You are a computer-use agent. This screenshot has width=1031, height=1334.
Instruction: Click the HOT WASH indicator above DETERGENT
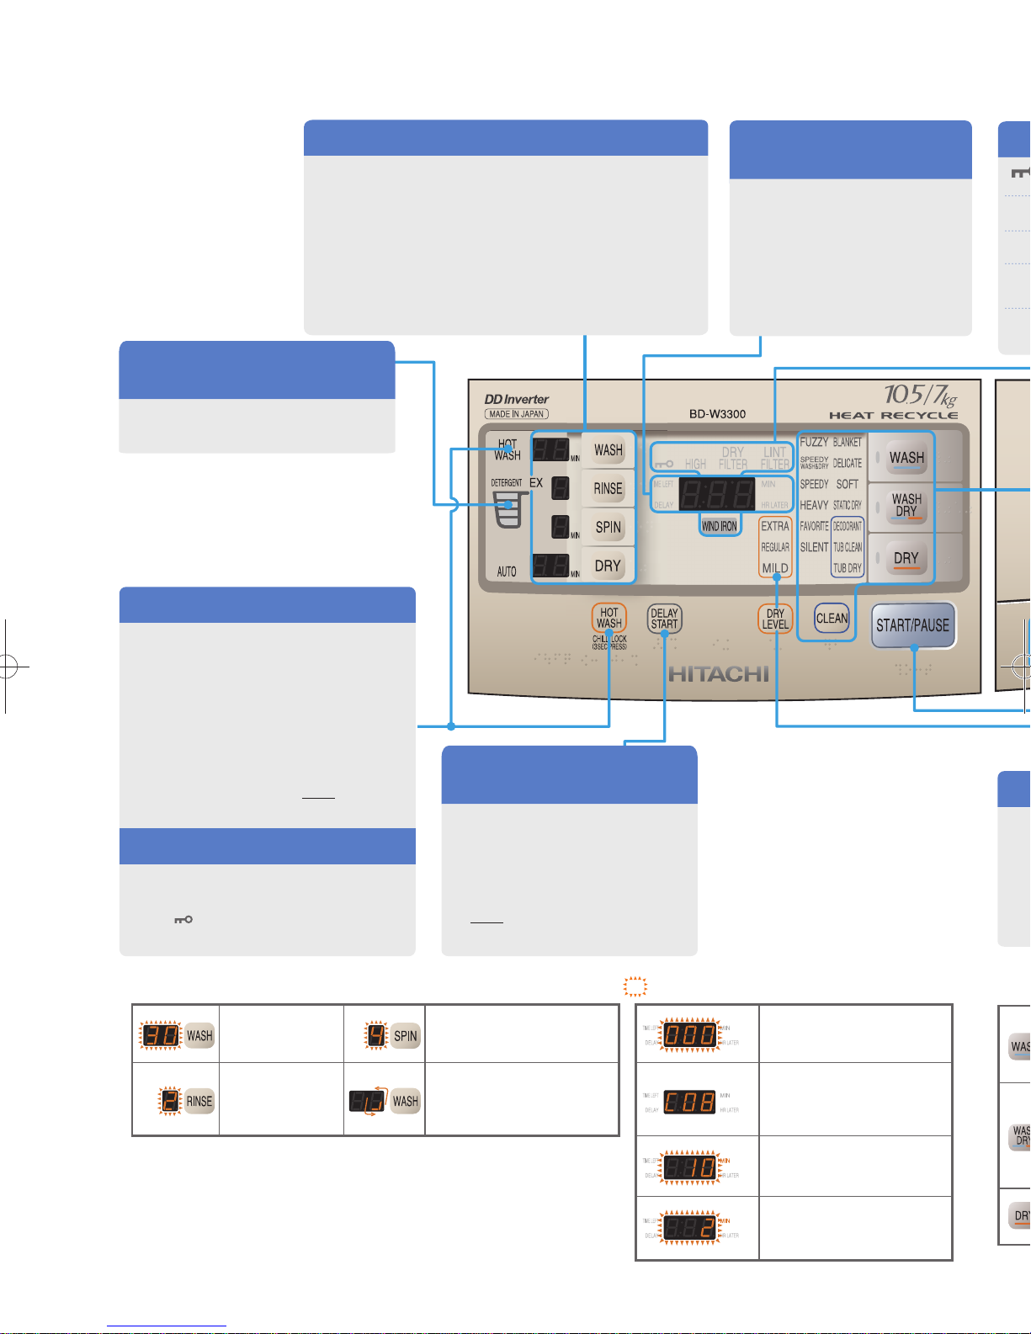508,449
